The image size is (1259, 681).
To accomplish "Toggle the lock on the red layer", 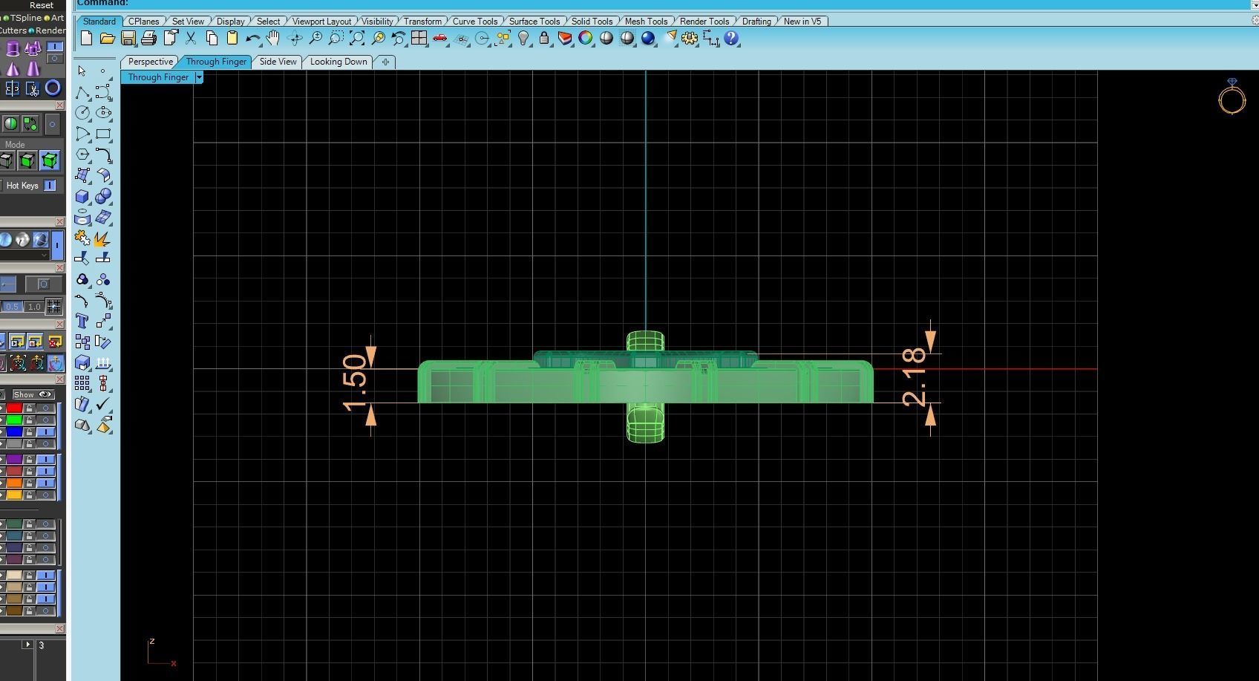I will 30,408.
